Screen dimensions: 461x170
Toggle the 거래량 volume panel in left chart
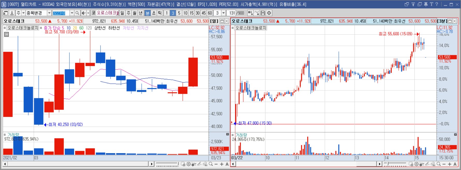click(13, 135)
